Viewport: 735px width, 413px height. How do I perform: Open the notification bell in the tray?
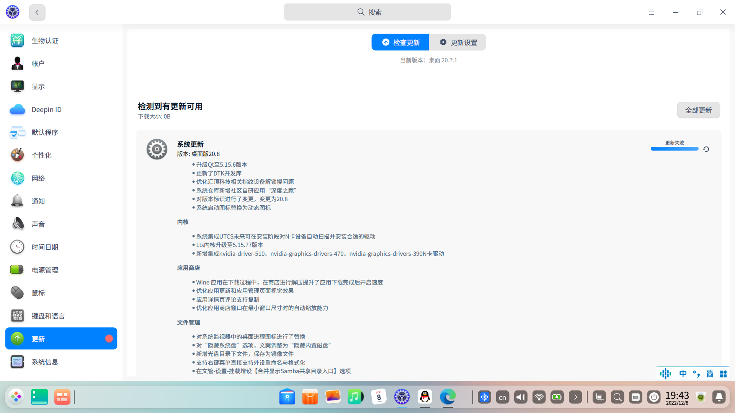719,397
